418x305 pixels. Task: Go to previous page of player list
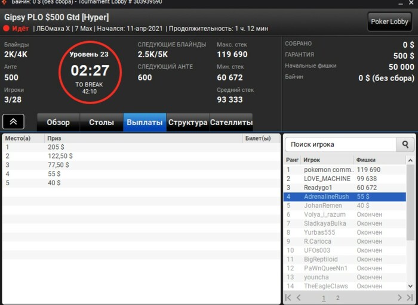[299, 298]
